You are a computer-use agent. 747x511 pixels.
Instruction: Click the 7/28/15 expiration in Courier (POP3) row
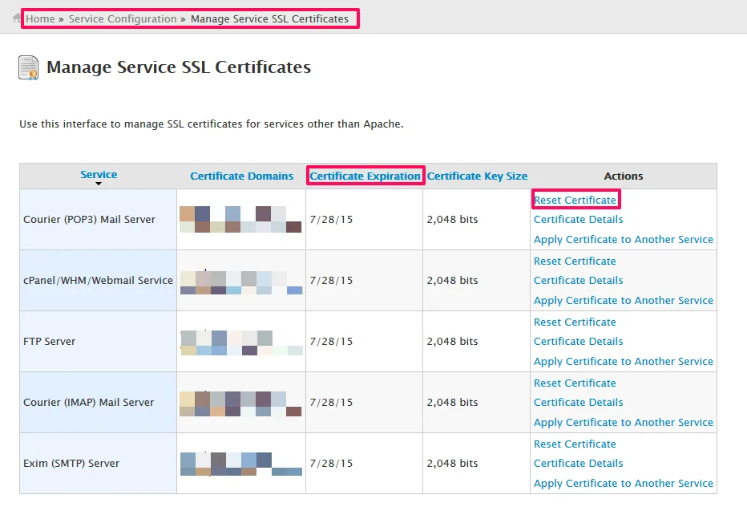331,219
